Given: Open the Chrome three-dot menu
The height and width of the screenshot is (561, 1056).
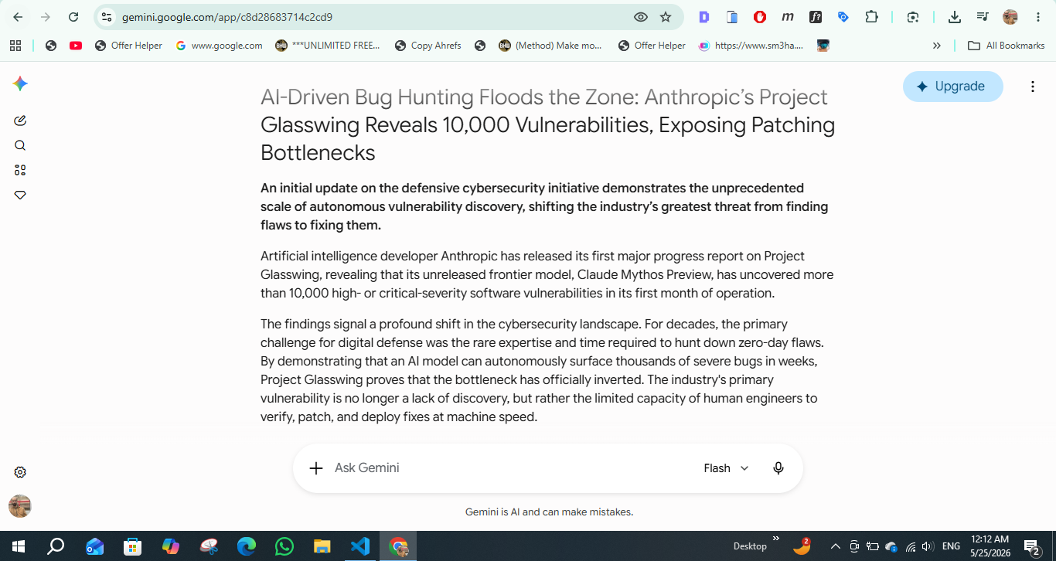Looking at the screenshot, I should point(1038,16).
